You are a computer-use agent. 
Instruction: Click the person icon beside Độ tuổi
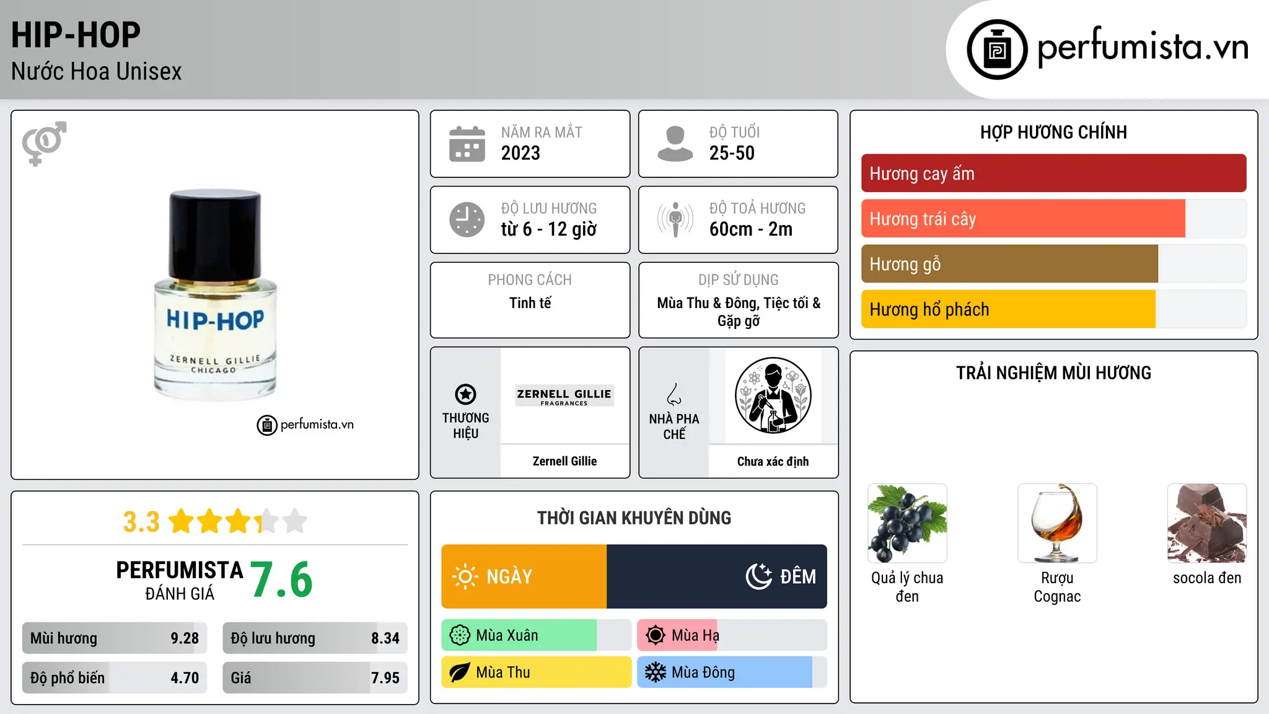pyautogui.click(x=675, y=144)
